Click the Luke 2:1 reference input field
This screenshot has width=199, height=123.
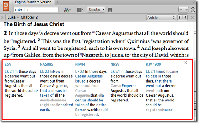[36, 10]
